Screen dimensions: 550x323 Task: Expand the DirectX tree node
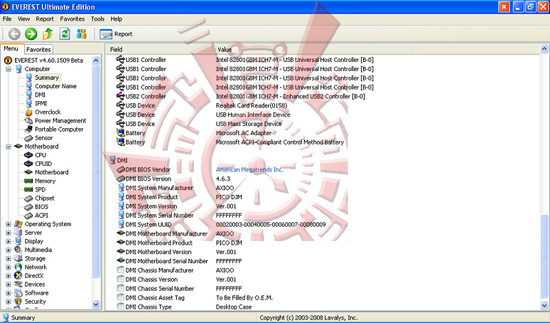[8, 276]
